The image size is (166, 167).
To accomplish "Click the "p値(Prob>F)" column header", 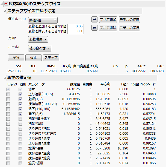I will coord(143,84).
